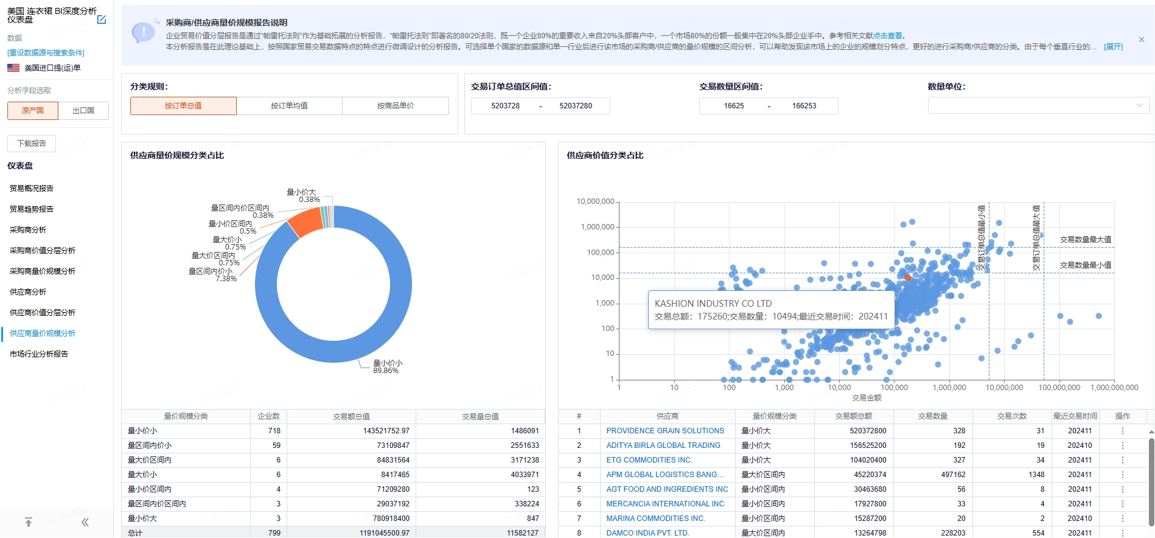The width and height of the screenshot is (1155, 538).
Task: Edit quantity maximum value 166253
Action: [804, 106]
